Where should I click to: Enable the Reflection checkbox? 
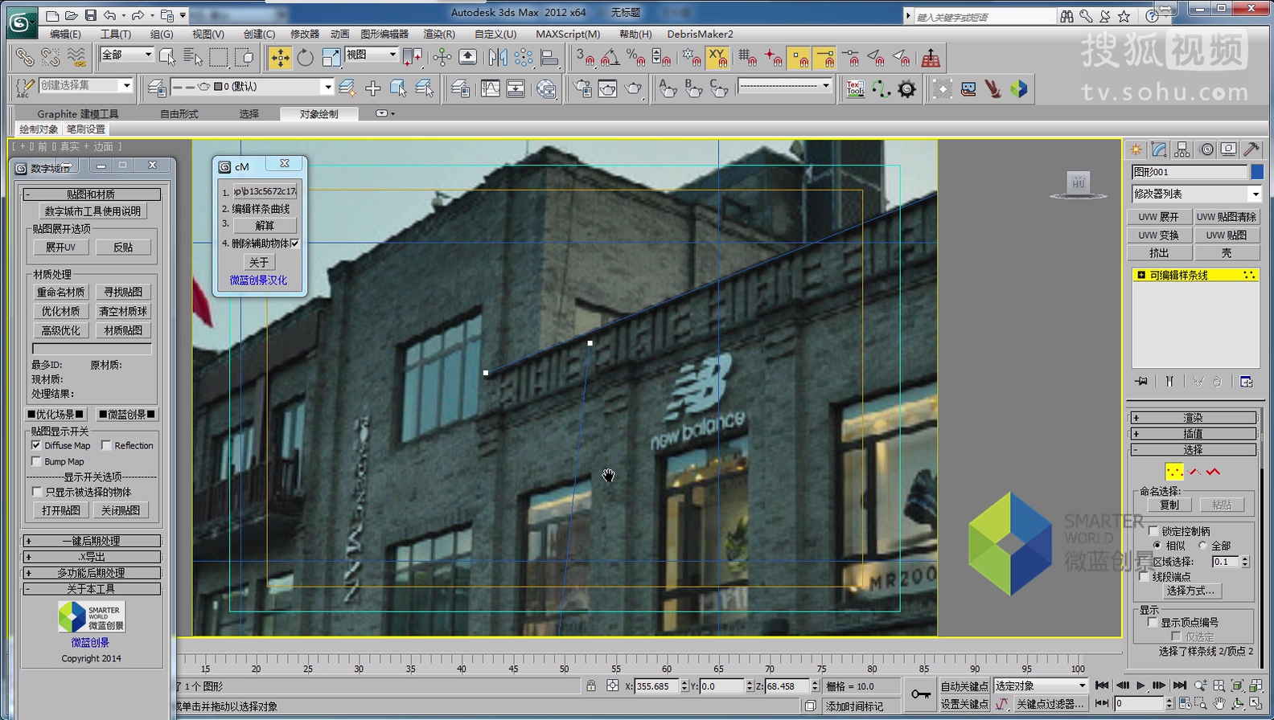[106, 445]
